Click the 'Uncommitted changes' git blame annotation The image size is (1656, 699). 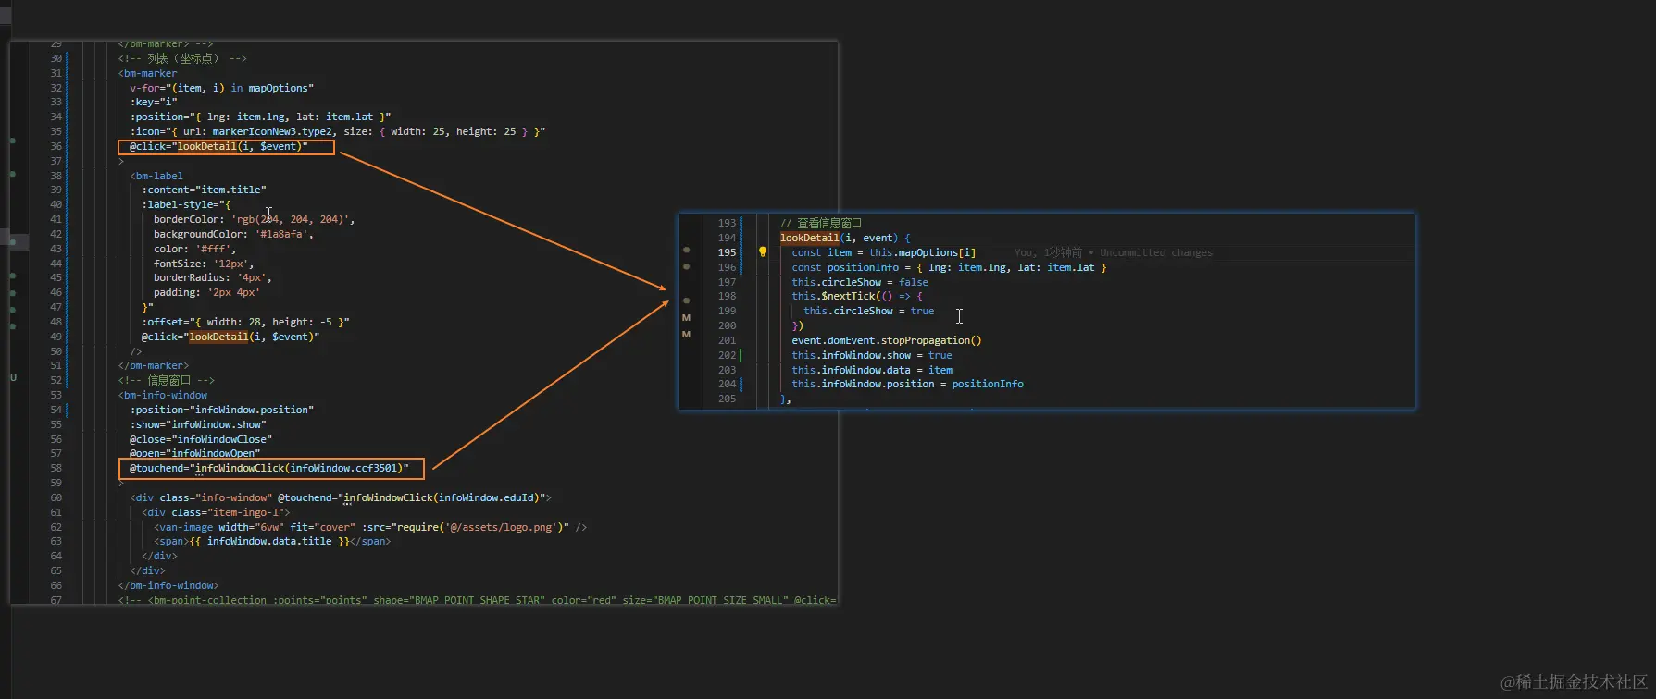(x=1155, y=252)
